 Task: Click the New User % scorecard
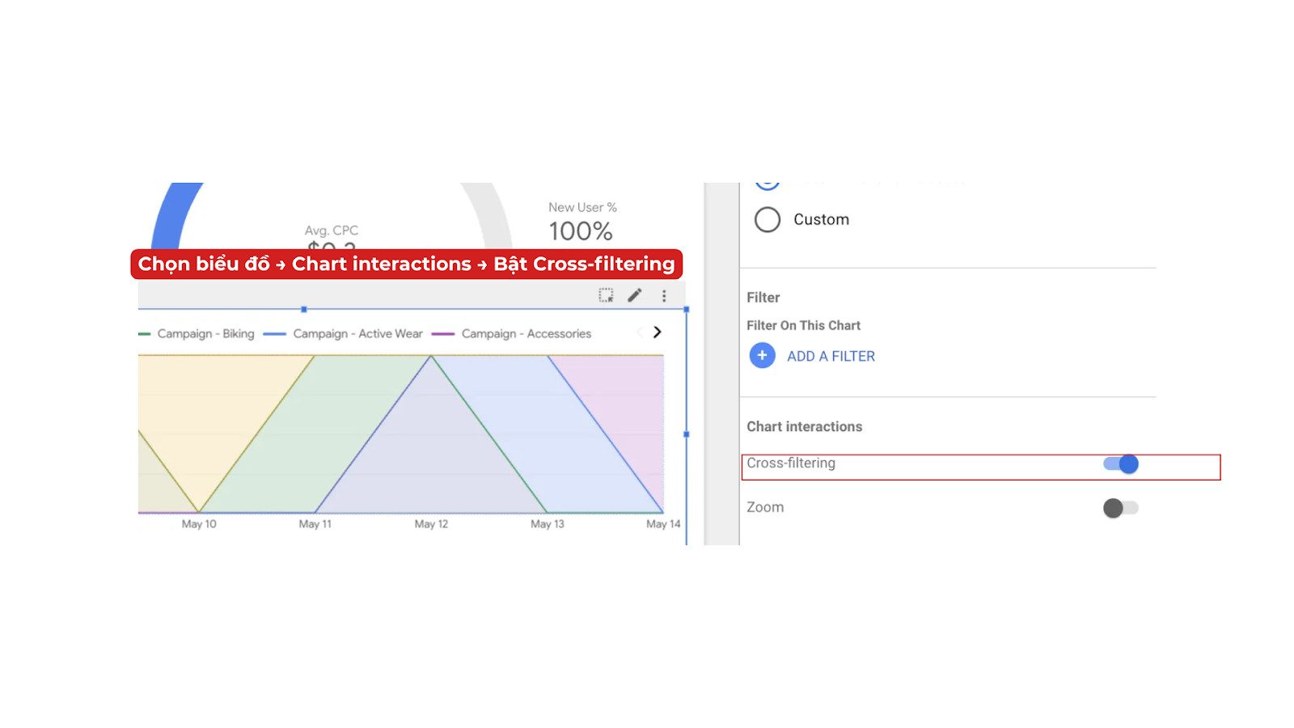point(581,222)
